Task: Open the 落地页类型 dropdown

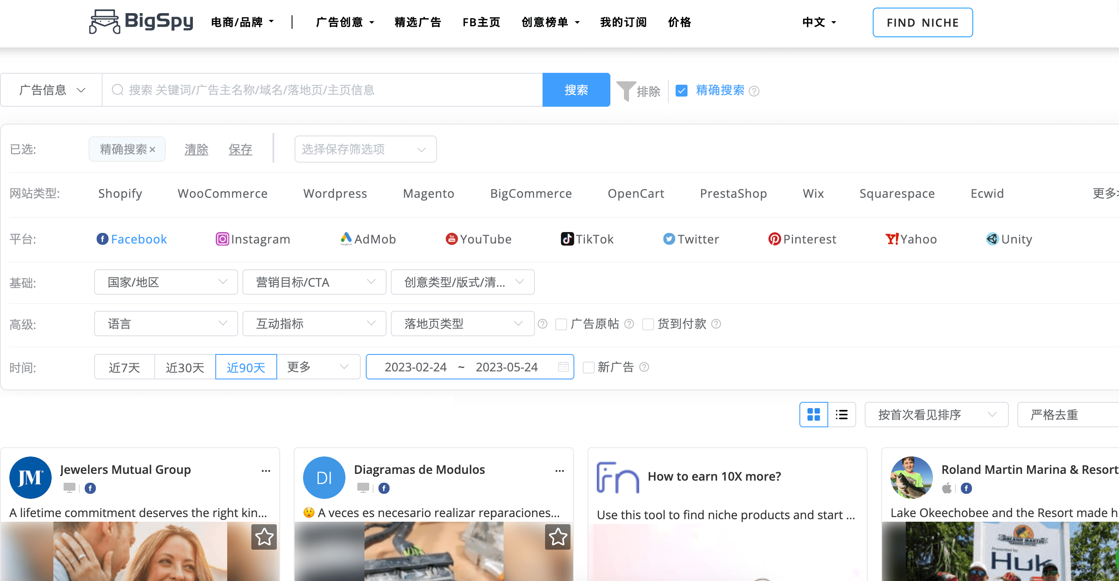Action: click(x=462, y=324)
